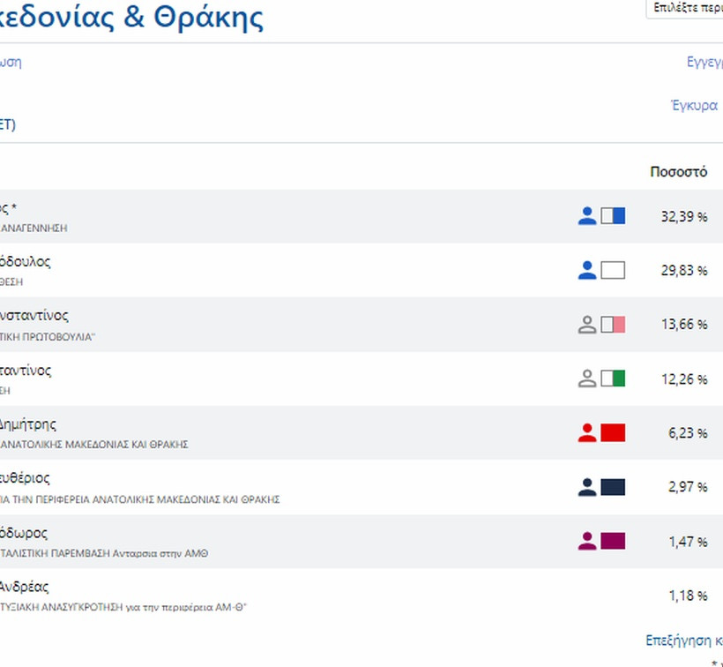Open the candidate row ending in 'Ανδρέας'
This screenshot has height=667, width=723.
[25, 588]
